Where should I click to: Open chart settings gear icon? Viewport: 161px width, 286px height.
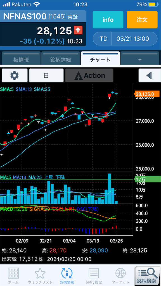15,75
